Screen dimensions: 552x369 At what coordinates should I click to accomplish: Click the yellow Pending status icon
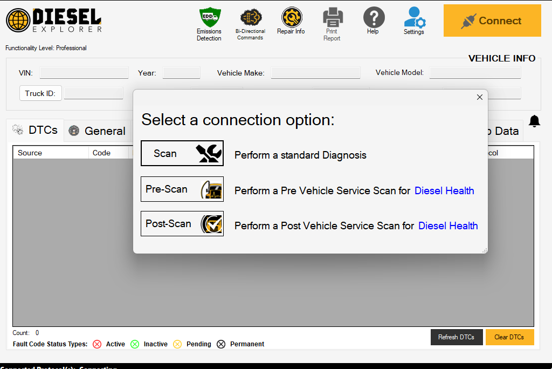177,344
